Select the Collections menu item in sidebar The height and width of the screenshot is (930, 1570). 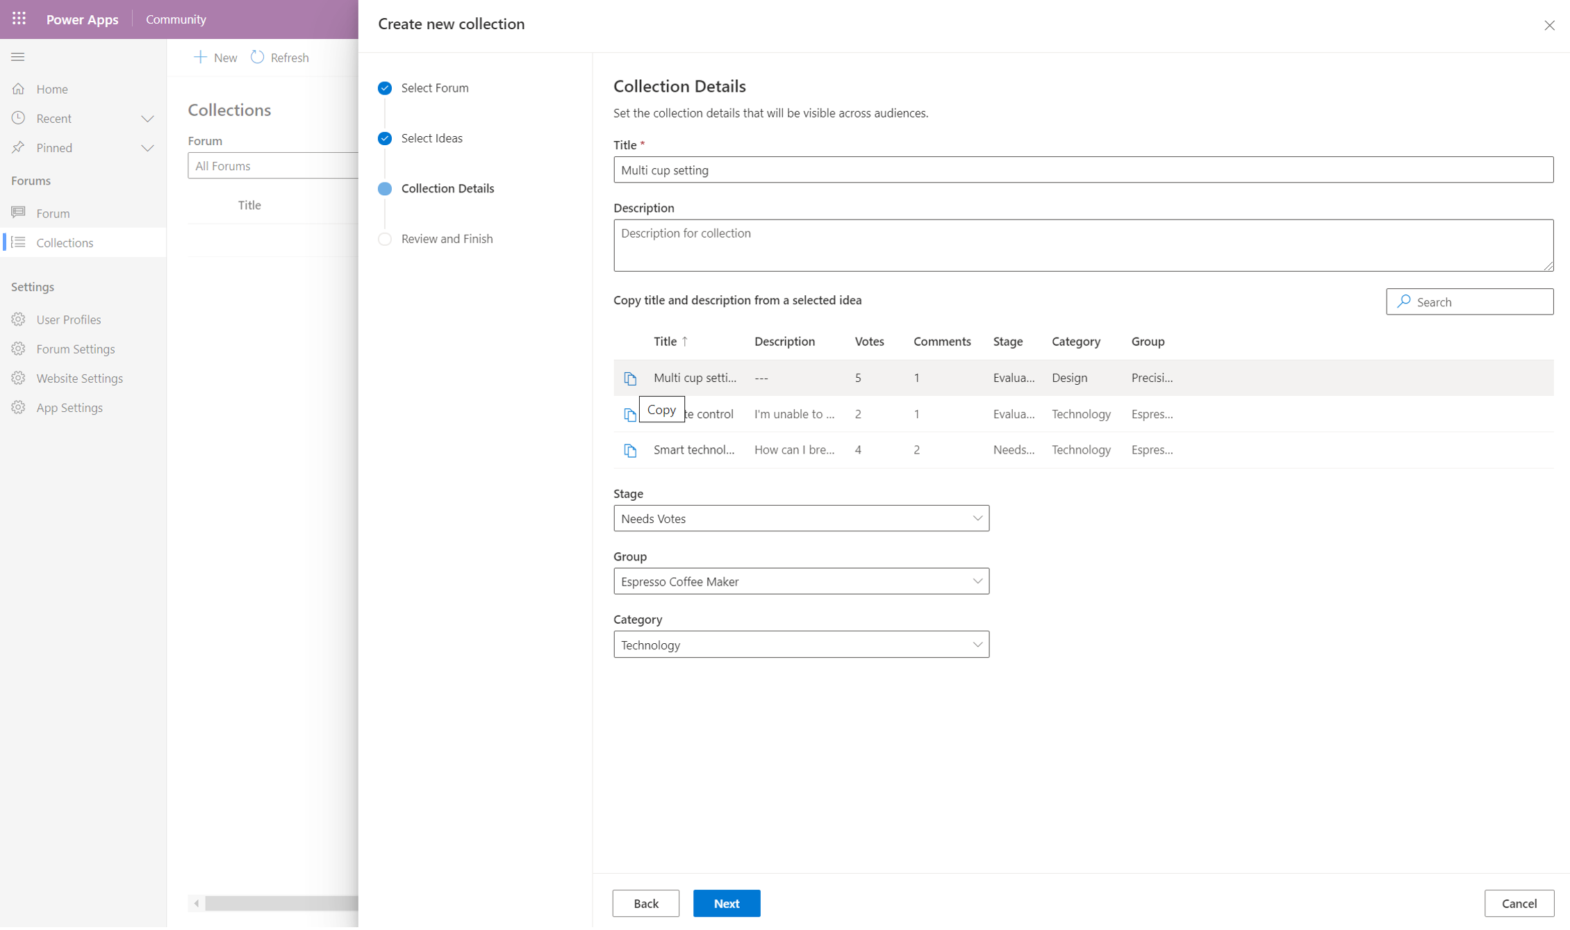[x=64, y=242]
